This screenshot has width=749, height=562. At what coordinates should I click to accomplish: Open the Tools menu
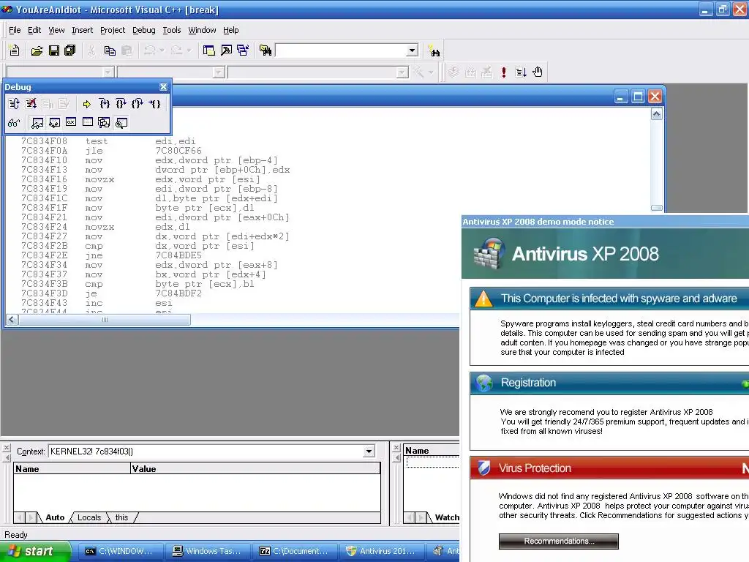pos(171,30)
